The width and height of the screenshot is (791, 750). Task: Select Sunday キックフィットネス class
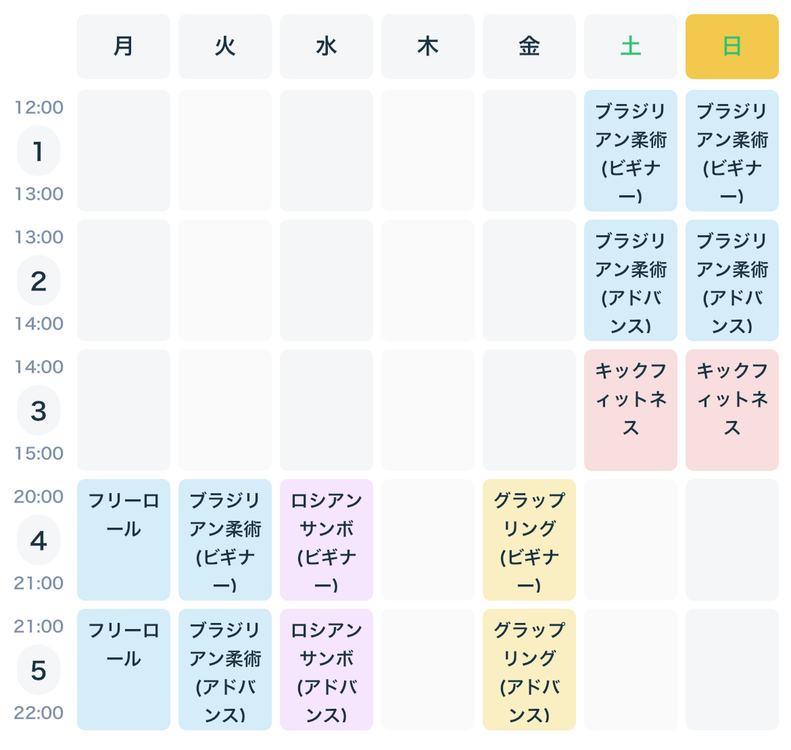[732, 409]
